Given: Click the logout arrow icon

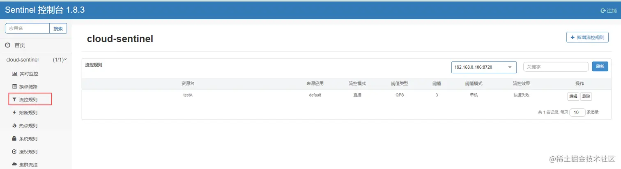Looking at the screenshot, I should [x=603, y=11].
